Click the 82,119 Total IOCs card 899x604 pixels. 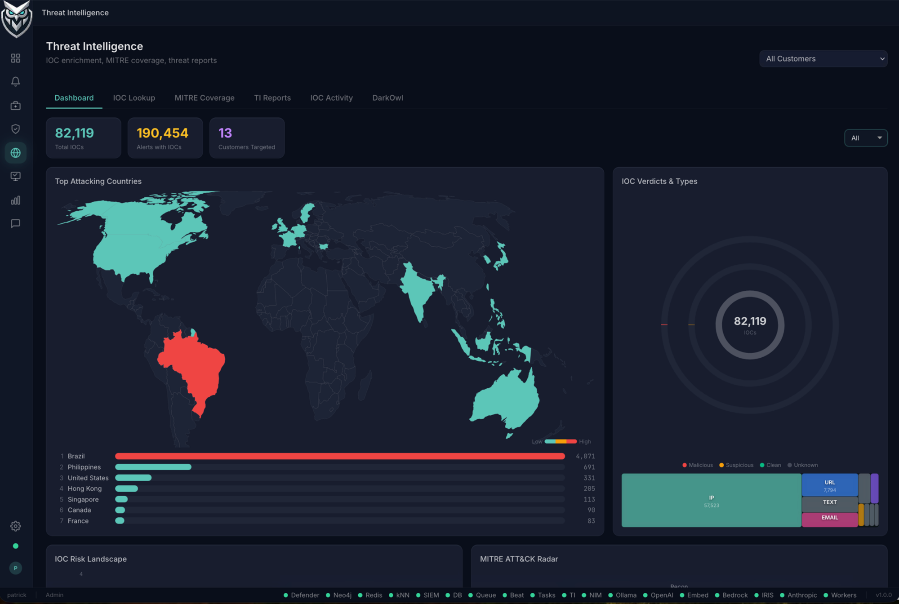pos(84,138)
